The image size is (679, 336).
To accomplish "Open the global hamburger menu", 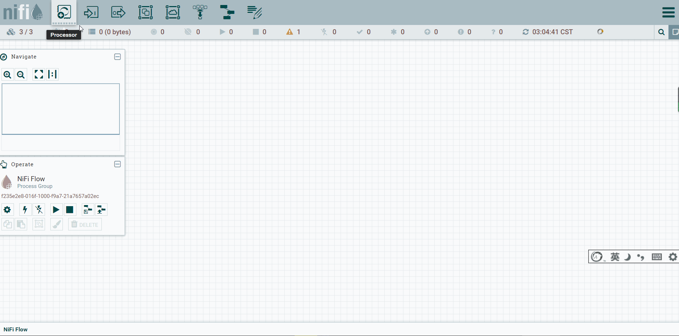I will point(668,12).
